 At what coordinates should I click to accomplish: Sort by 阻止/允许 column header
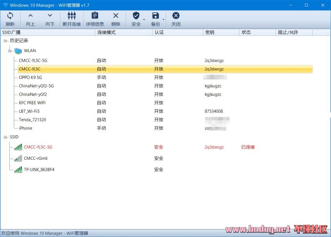pos(294,32)
